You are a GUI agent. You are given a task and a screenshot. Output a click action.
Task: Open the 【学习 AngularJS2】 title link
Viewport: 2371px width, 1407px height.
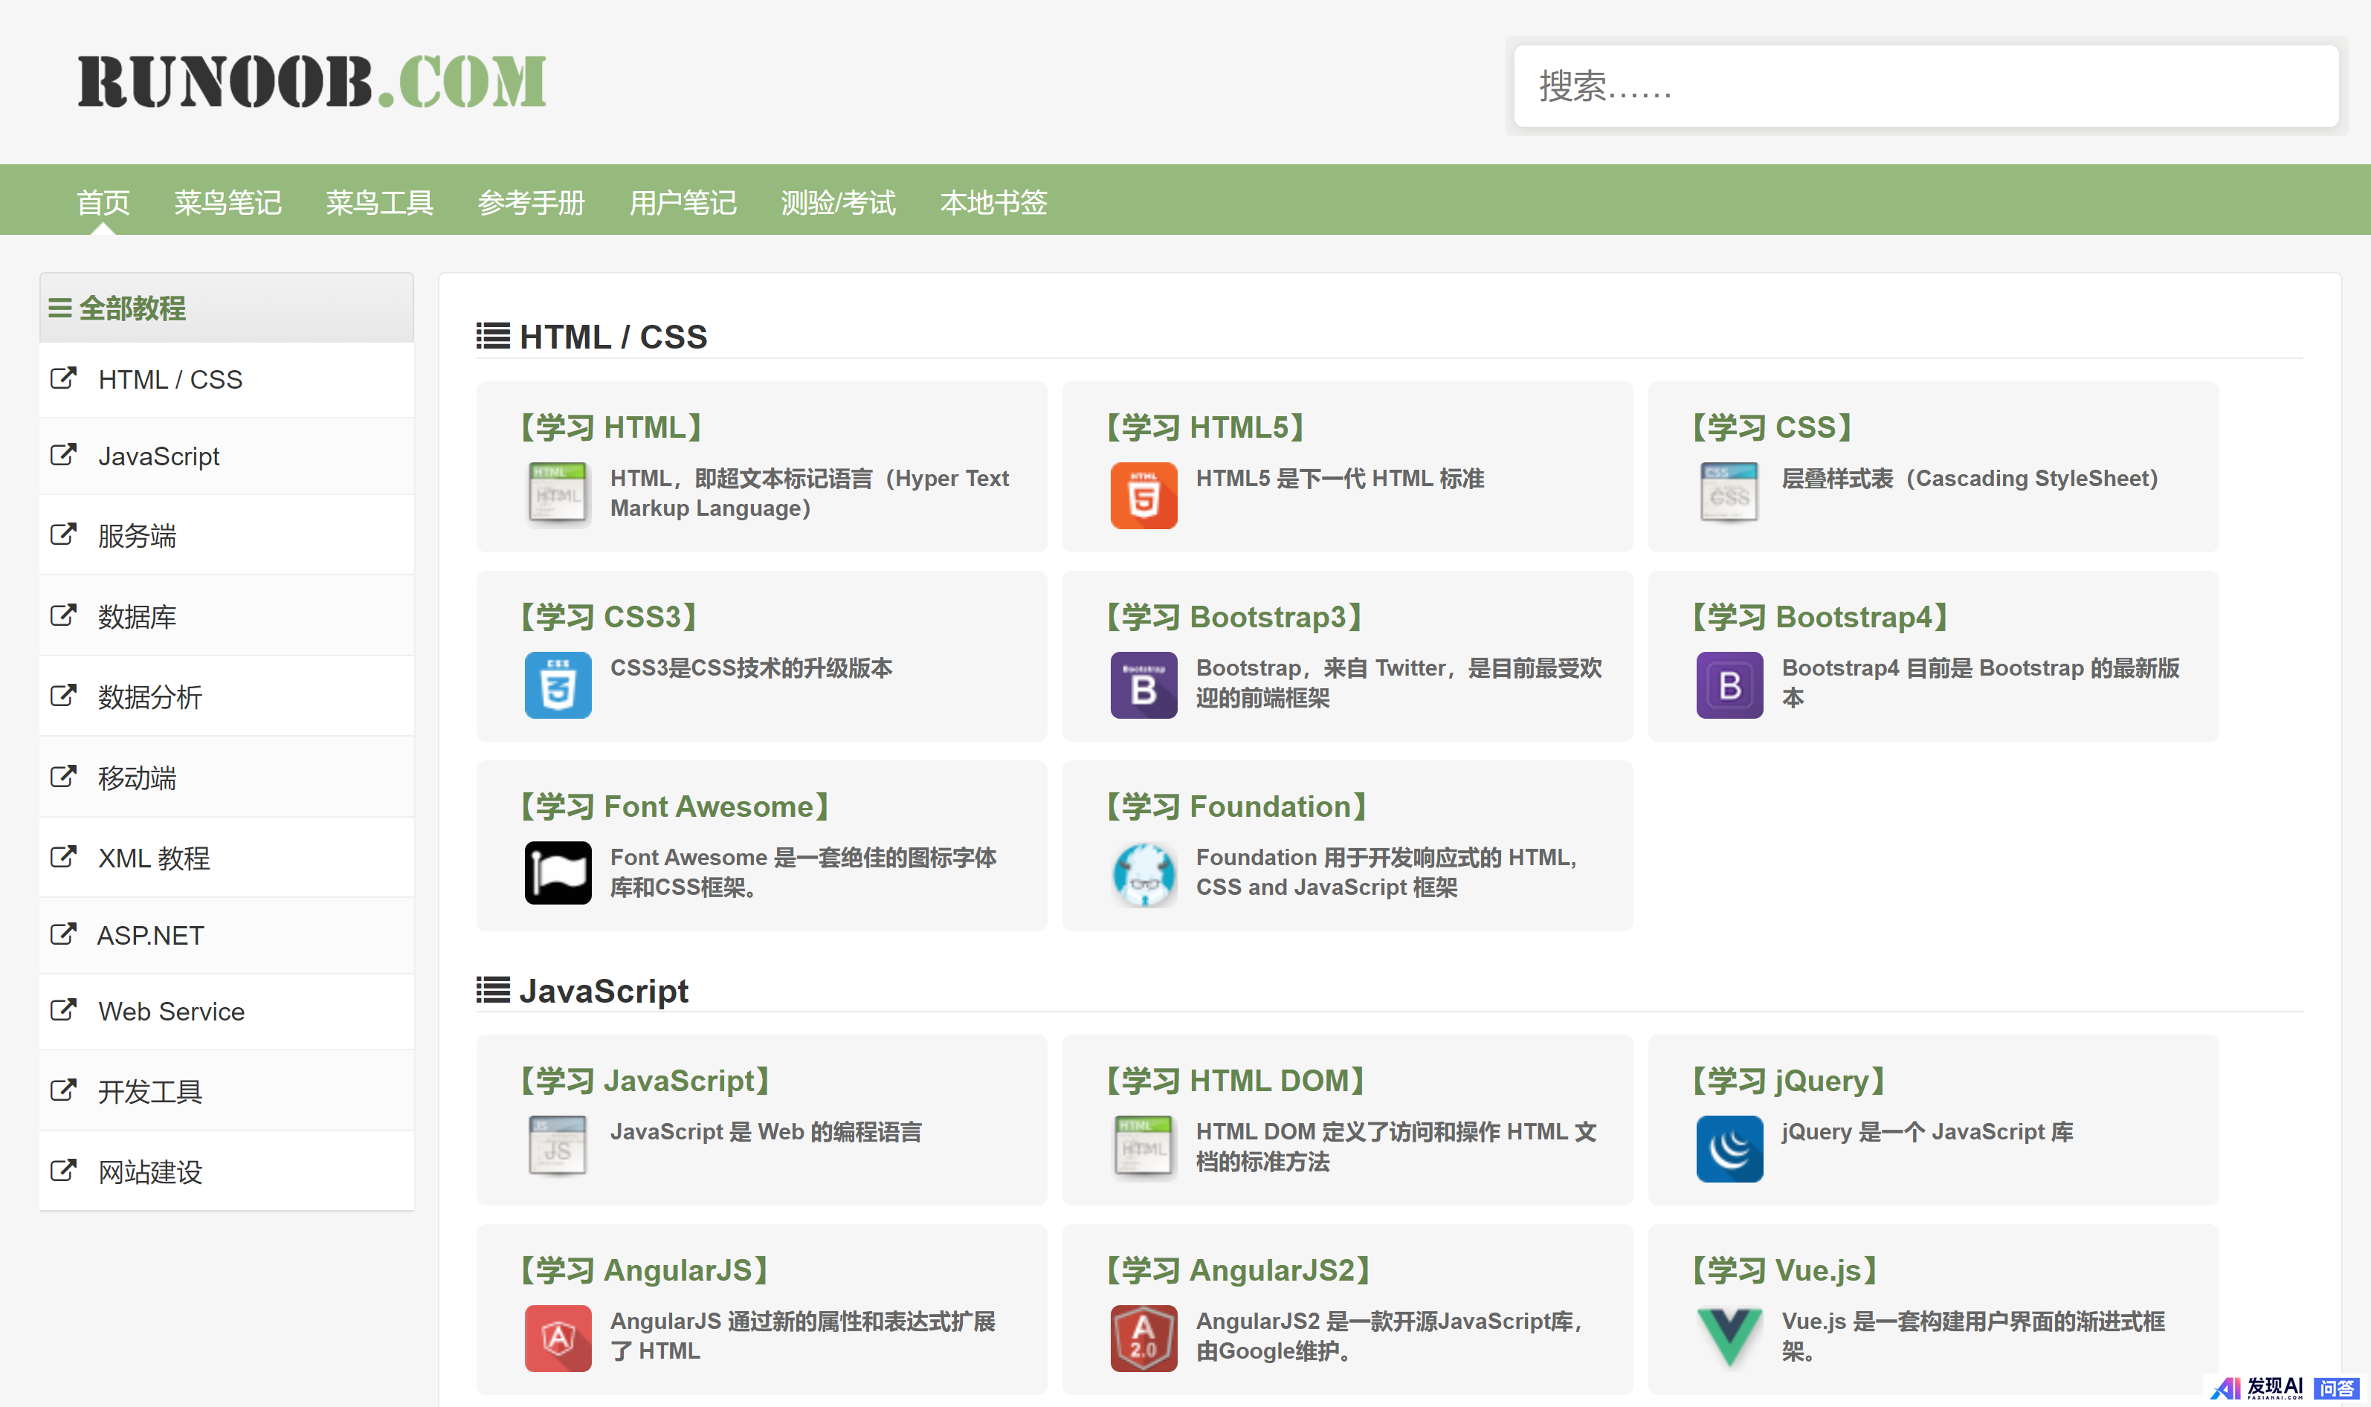click(x=1238, y=1270)
